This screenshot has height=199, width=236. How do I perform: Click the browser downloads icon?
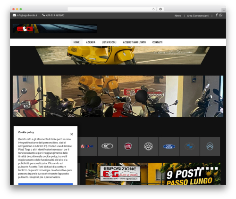coord(160,9)
